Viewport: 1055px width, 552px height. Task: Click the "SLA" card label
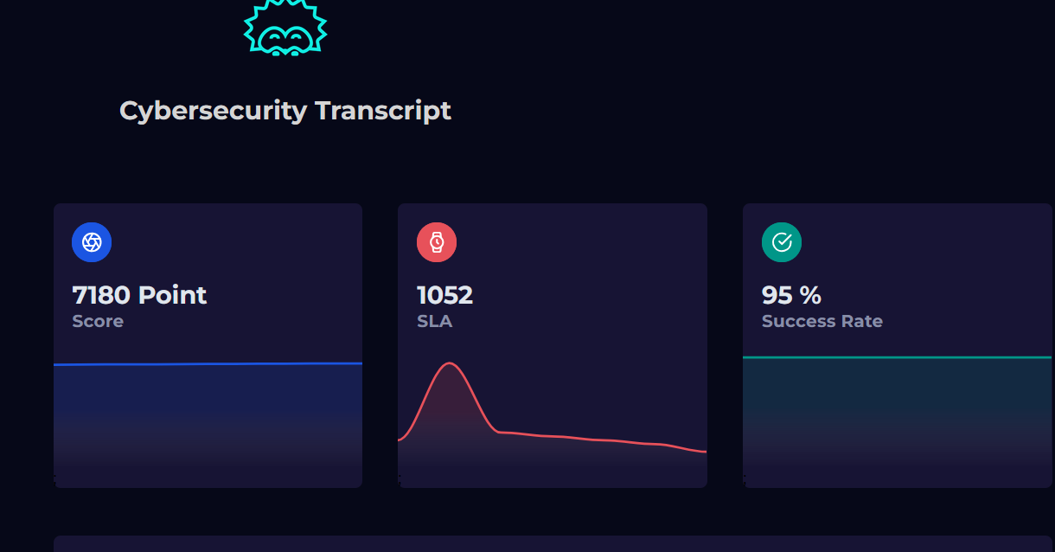coord(434,321)
